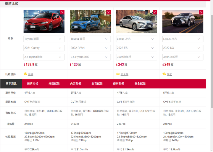213x152 pixels.
Task: Expand the 2021 Camry model dropdown
Action: point(44,48)
